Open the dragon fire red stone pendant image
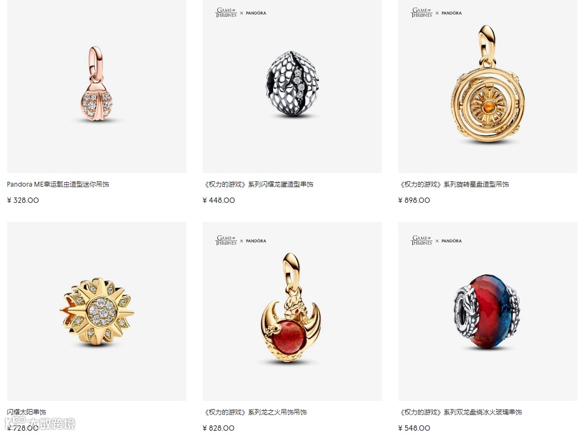Viewport: 578px width, 434px height. point(292,311)
